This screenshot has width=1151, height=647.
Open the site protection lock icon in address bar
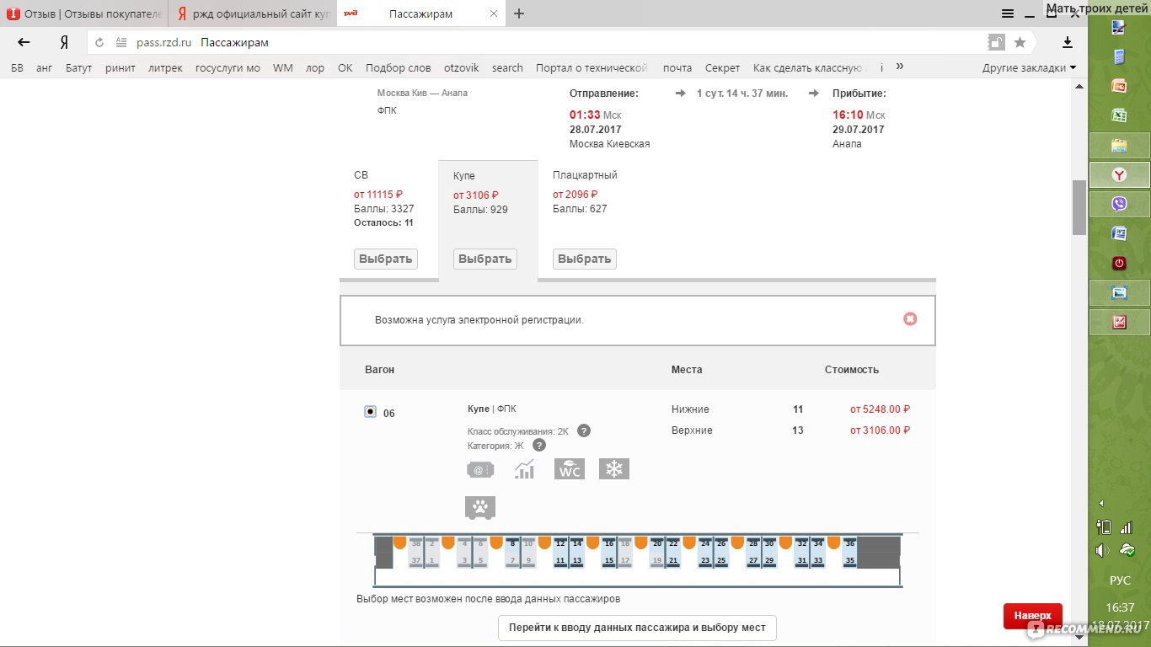click(x=997, y=42)
